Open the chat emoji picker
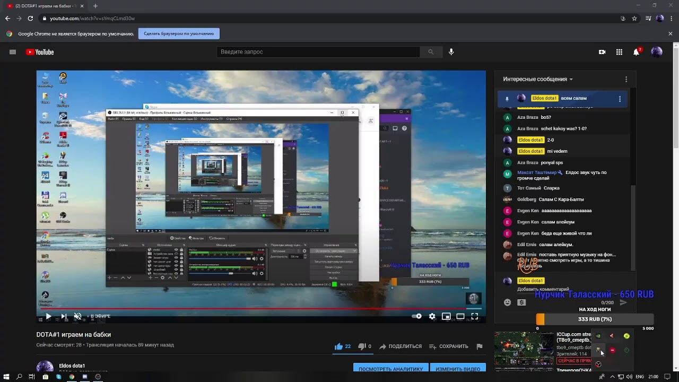The width and height of the screenshot is (679, 382). click(x=507, y=302)
